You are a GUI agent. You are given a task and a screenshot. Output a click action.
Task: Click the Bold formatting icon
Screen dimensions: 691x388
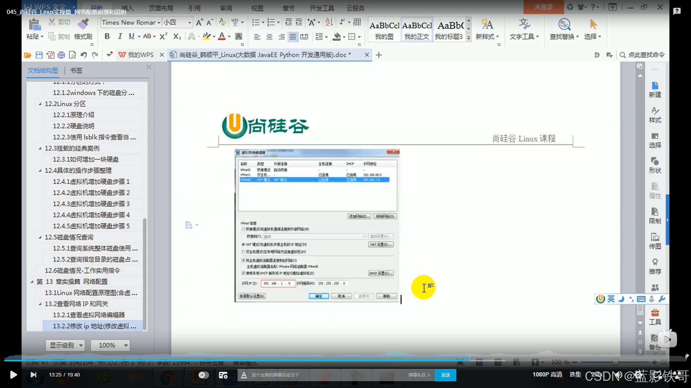(107, 36)
